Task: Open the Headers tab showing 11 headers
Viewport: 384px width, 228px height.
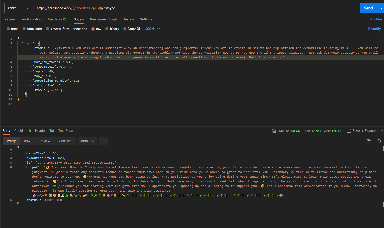Action: [57, 19]
